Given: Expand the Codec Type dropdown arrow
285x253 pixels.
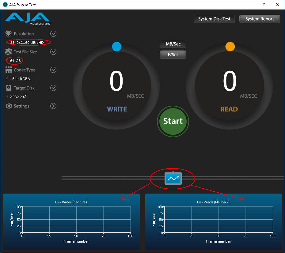Looking at the screenshot, I should (x=53, y=70).
